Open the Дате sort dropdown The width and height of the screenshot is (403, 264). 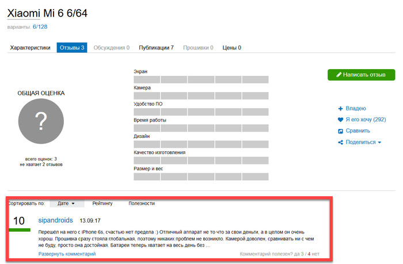click(x=66, y=203)
